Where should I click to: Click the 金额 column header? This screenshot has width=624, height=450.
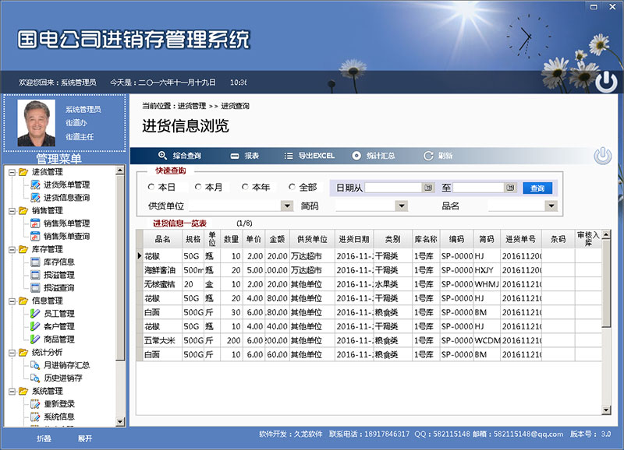click(x=277, y=239)
